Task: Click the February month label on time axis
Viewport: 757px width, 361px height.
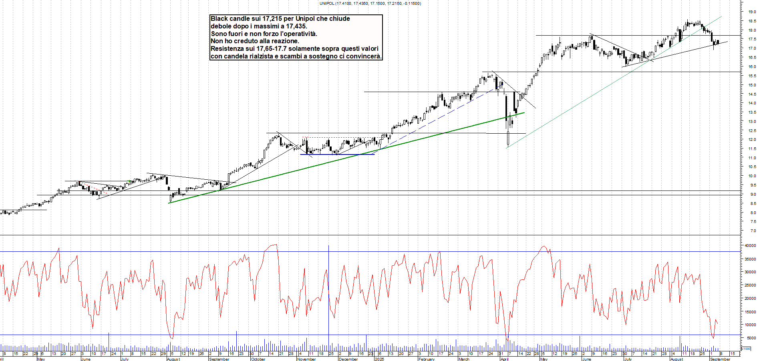Action: [x=427, y=359]
